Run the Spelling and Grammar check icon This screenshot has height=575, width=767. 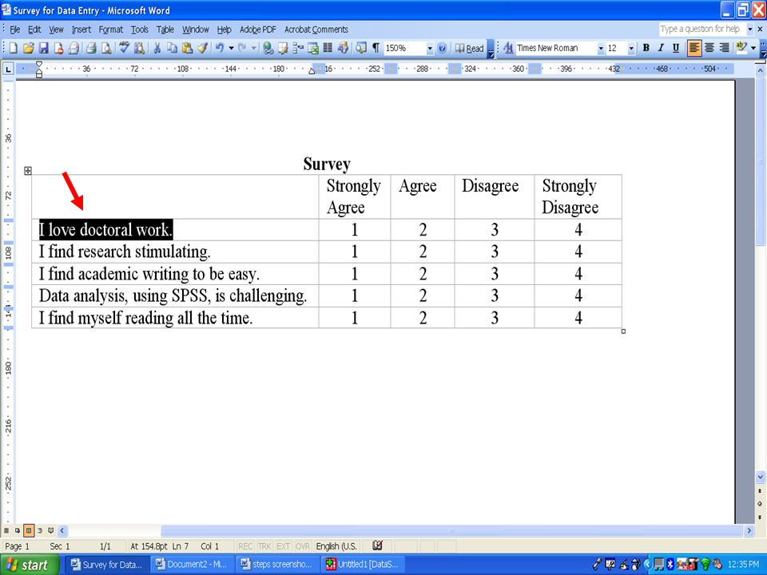124,49
